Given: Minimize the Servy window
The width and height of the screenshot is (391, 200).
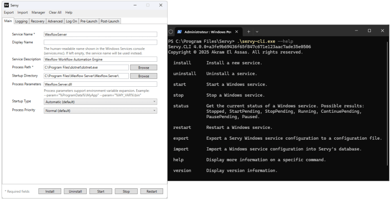Looking at the screenshot, I should point(135,5).
